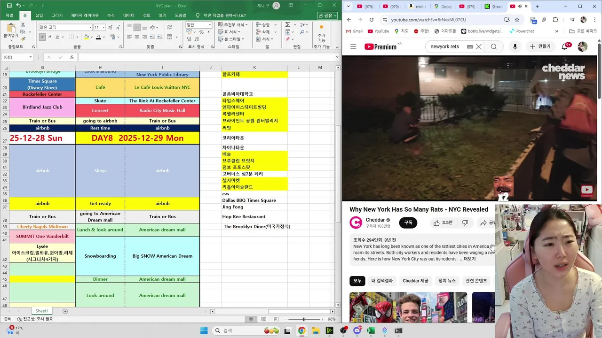602x338 pixels.
Task: Open cell styles (셀 스타일) dropdown
Action: point(232,39)
